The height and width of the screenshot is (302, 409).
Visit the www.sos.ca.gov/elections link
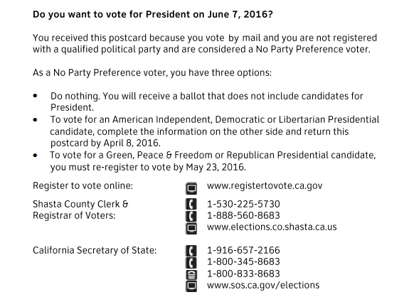(263, 286)
